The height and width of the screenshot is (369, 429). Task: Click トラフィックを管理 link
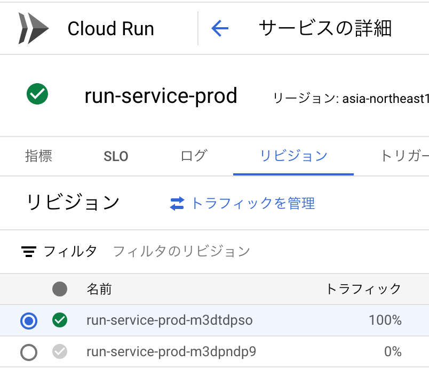click(x=253, y=204)
